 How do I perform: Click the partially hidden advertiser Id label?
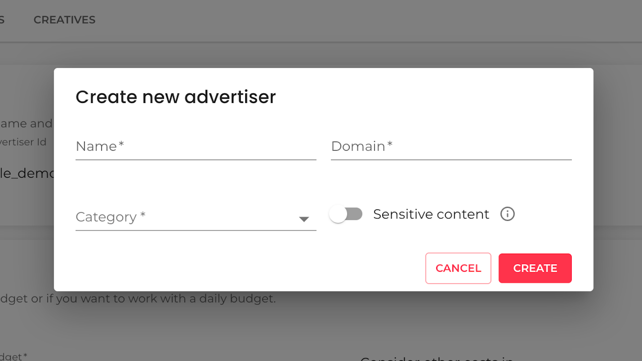coord(24,142)
